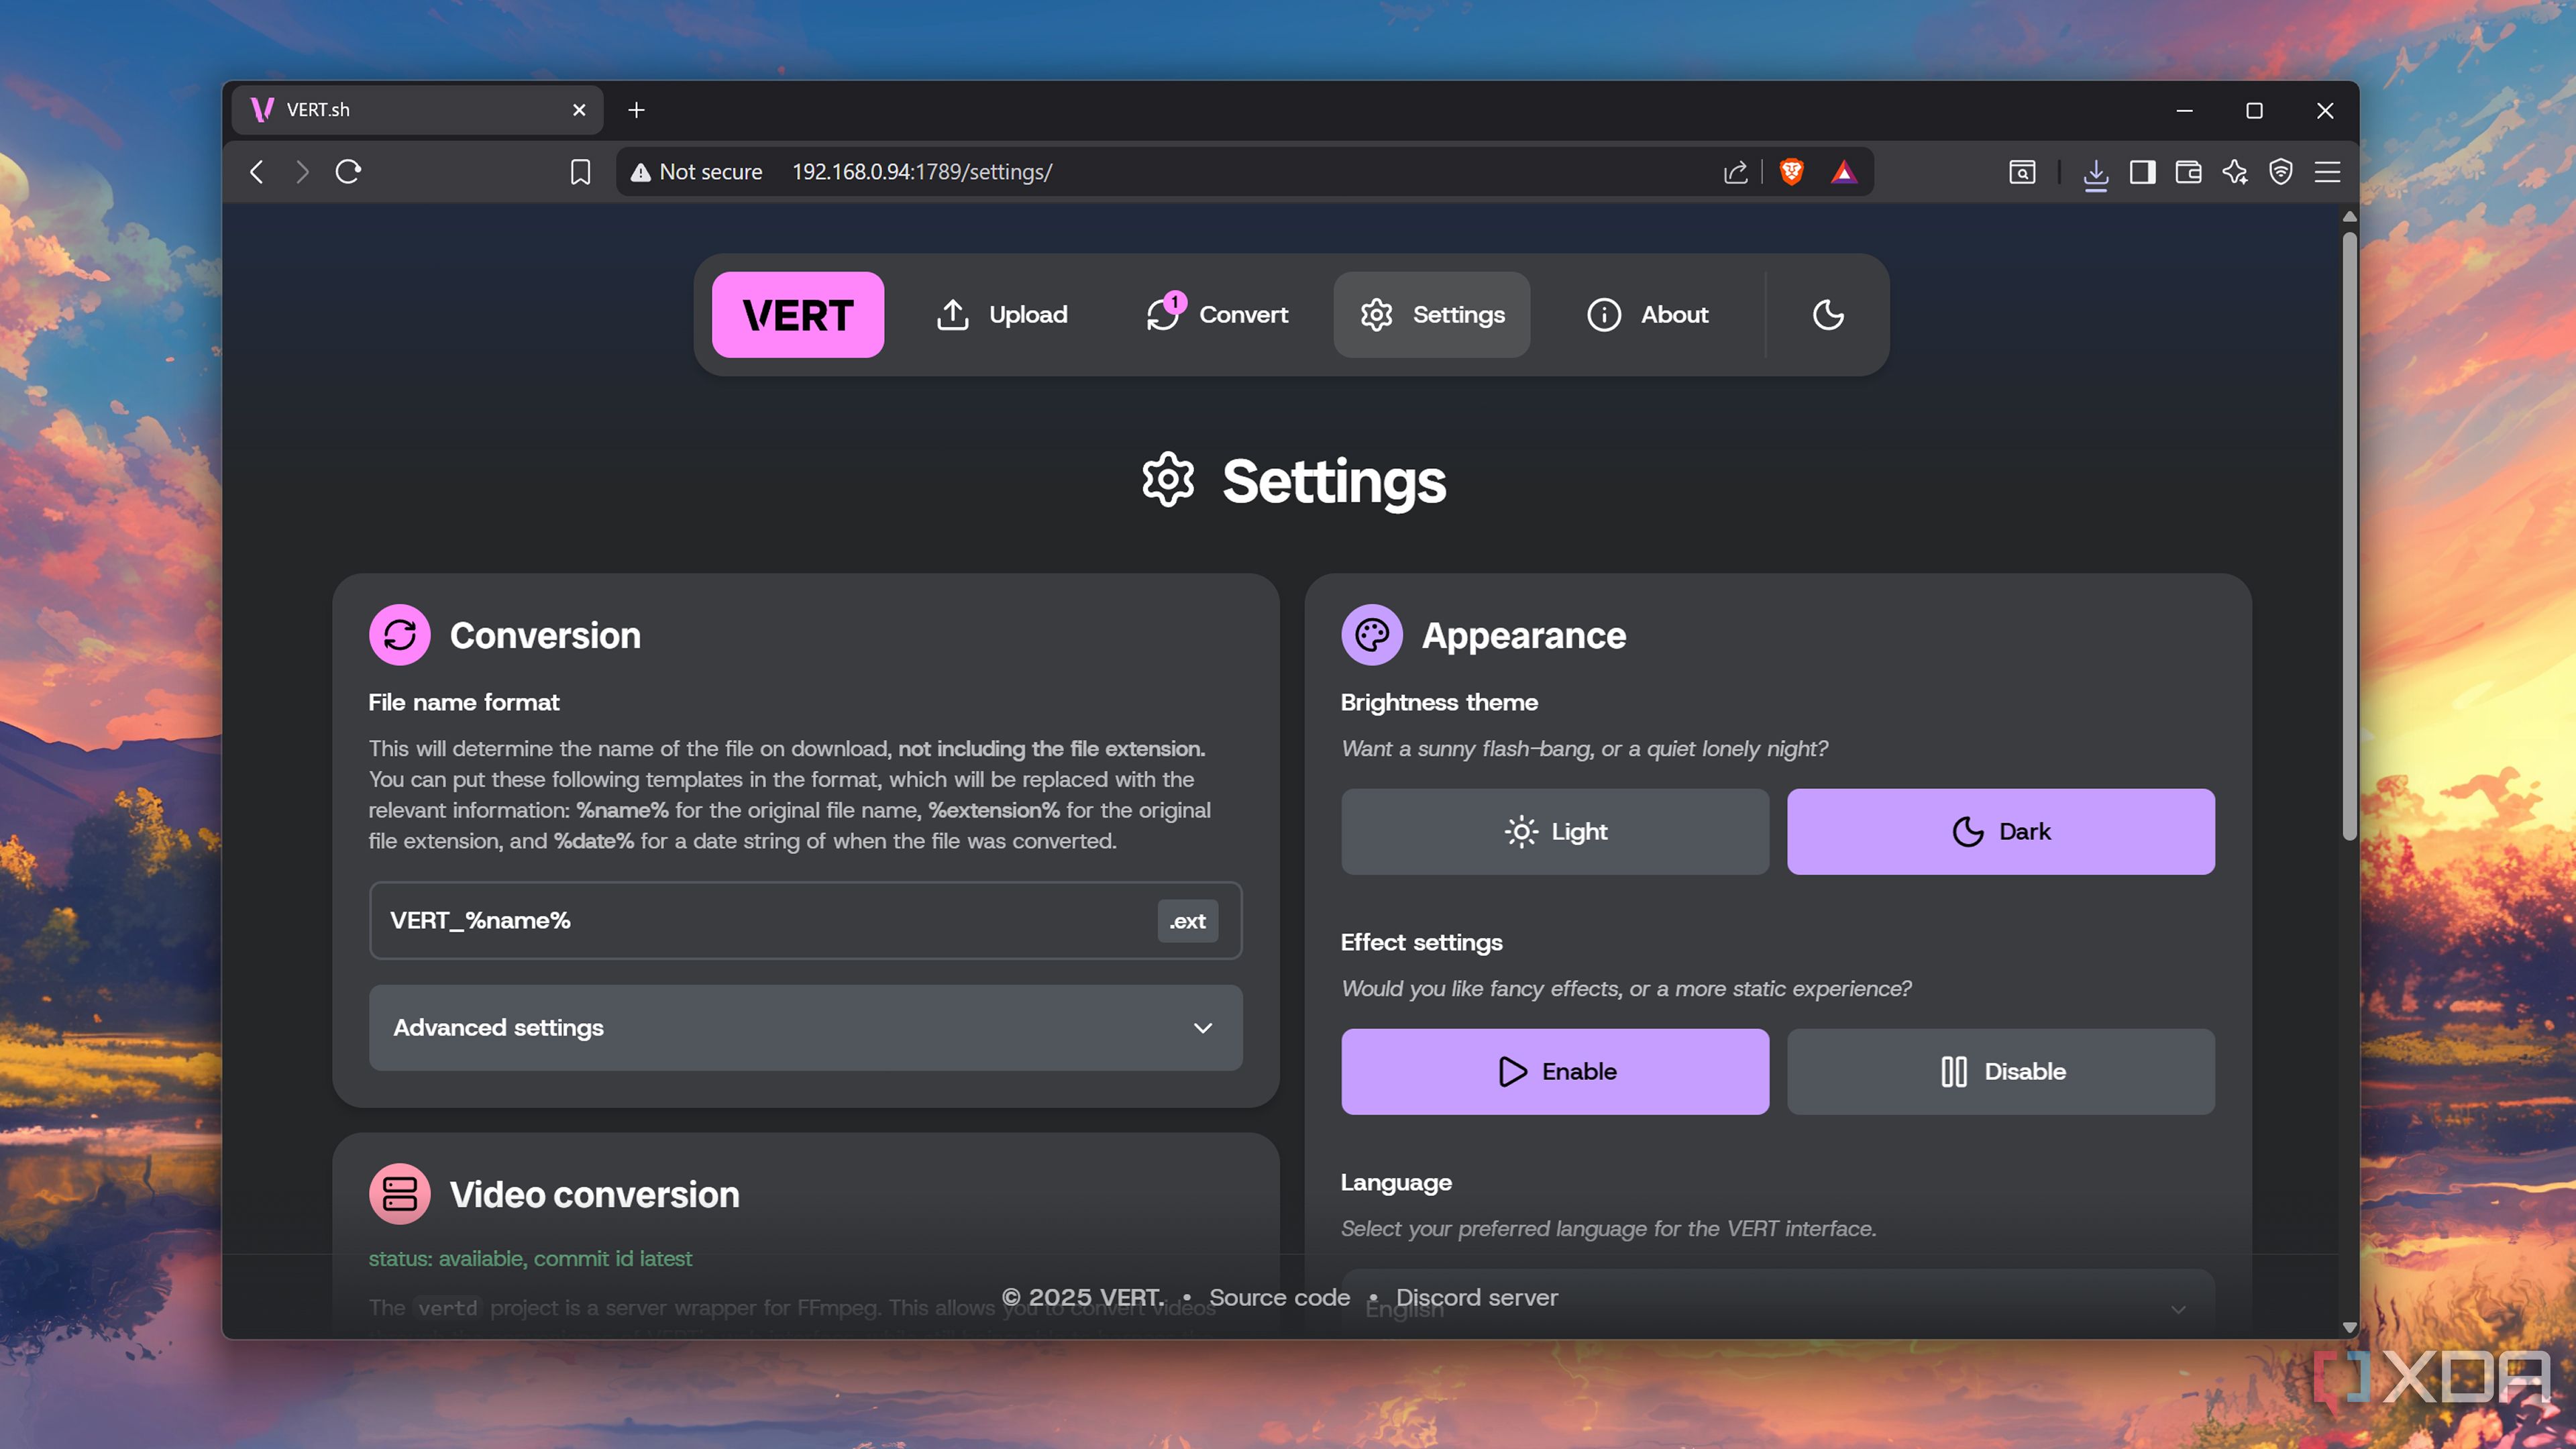This screenshot has width=2576, height=1449.
Task: Open the Discord server link
Action: 1476,1297
